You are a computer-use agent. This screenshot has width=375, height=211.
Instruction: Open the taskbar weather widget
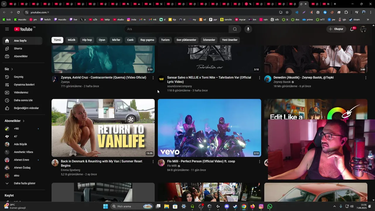[15, 206]
